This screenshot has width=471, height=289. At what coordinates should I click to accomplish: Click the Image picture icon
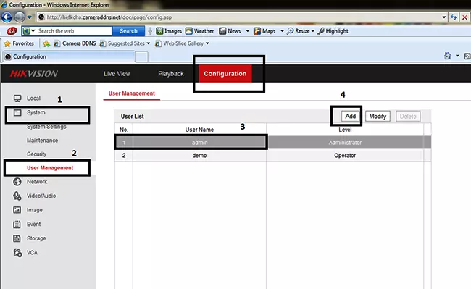tap(17, 210)
